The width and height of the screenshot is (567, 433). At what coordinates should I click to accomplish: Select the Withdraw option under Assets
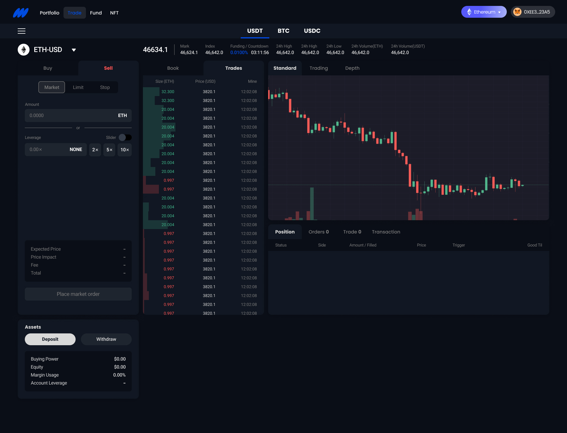pos(106,339)
